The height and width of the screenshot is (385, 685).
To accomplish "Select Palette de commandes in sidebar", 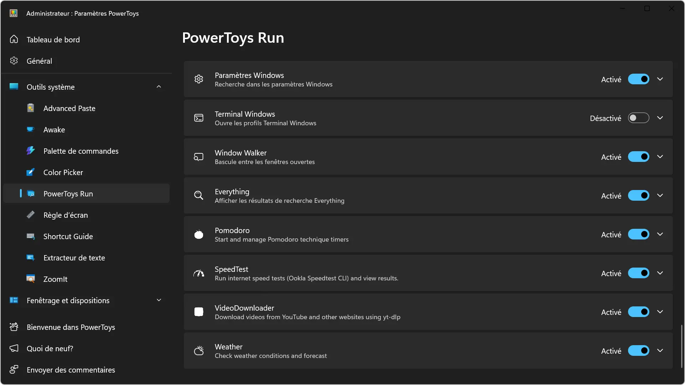I will 86,151.
